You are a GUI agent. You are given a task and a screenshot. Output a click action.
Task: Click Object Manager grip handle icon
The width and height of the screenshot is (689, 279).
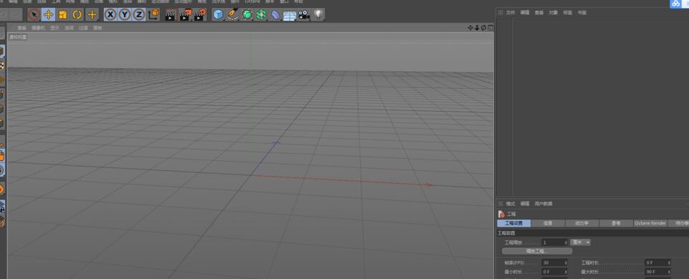tap(500, 13)
